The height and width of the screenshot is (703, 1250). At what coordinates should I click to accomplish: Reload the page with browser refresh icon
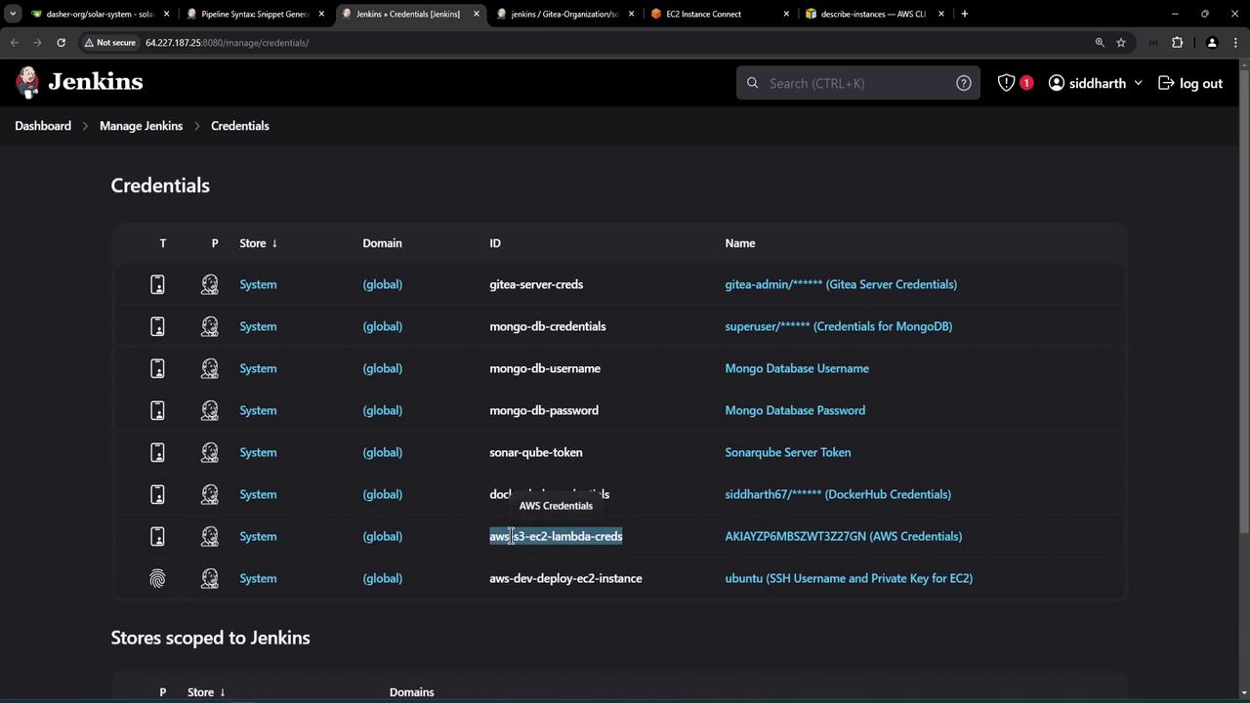[x=61, y=43]
